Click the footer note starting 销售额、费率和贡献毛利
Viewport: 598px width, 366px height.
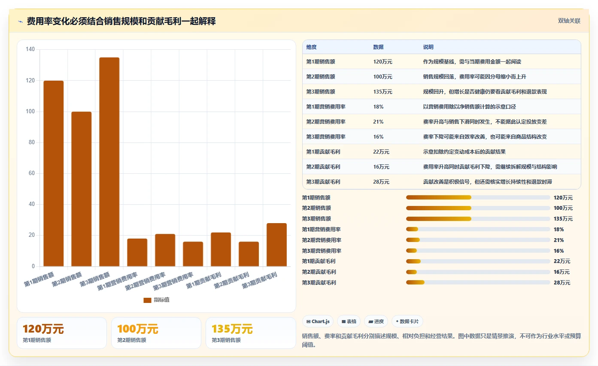point(442,340)
